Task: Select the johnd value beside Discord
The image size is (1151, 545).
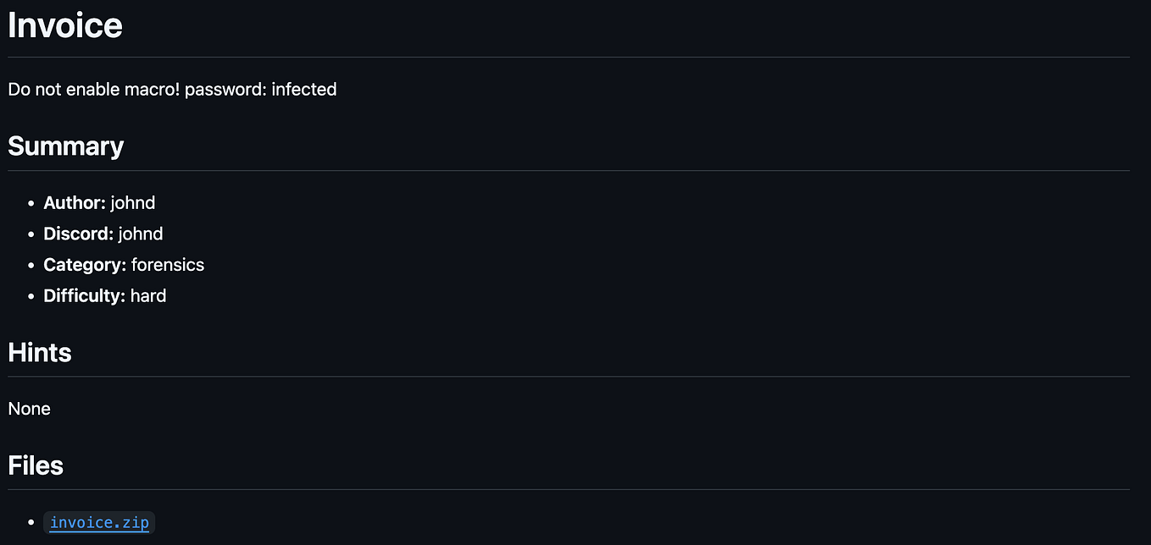Action: [141, 234]
